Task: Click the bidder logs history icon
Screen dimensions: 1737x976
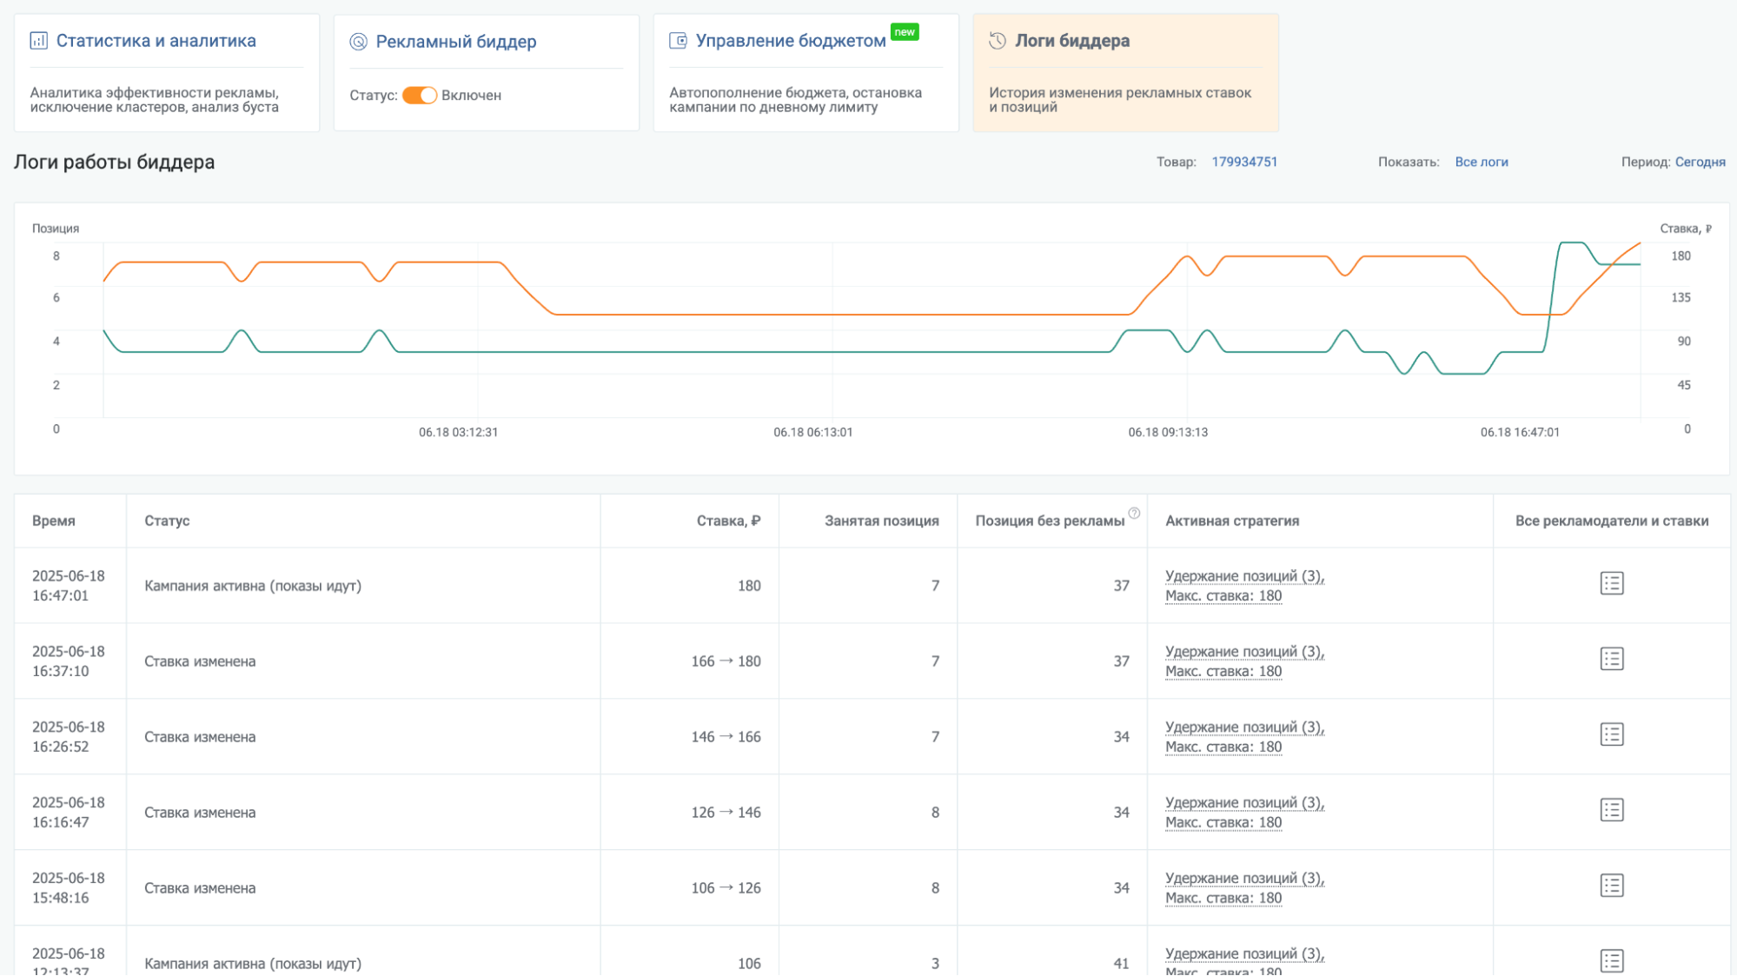Action: (x=998, y=41)
